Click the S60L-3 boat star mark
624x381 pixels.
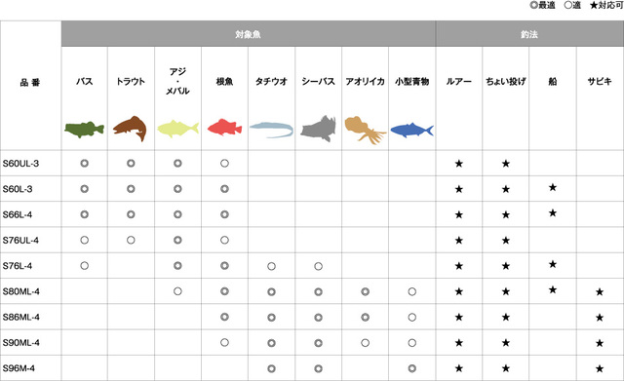[553, 187]
